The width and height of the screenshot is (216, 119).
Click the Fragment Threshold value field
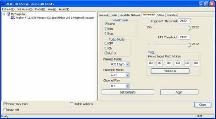click(184, 21)
